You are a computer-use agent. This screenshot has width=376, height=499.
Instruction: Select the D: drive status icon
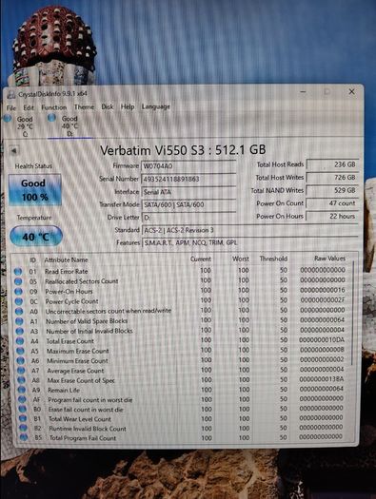[x=51, y=118]
